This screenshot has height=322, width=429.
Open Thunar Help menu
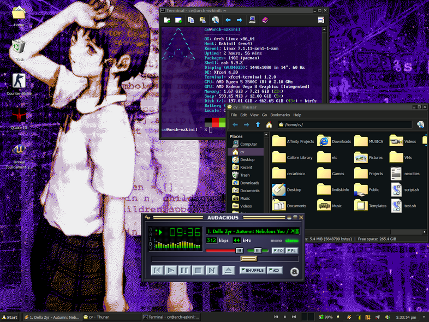[297, 115]
